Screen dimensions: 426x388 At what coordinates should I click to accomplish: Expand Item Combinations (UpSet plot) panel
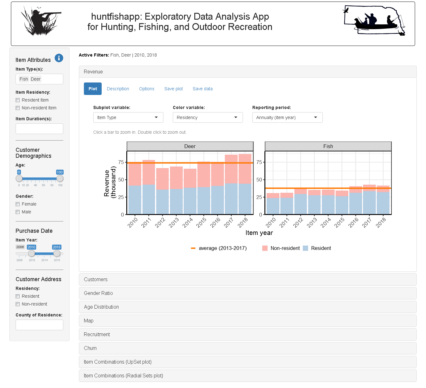[248, 362]
